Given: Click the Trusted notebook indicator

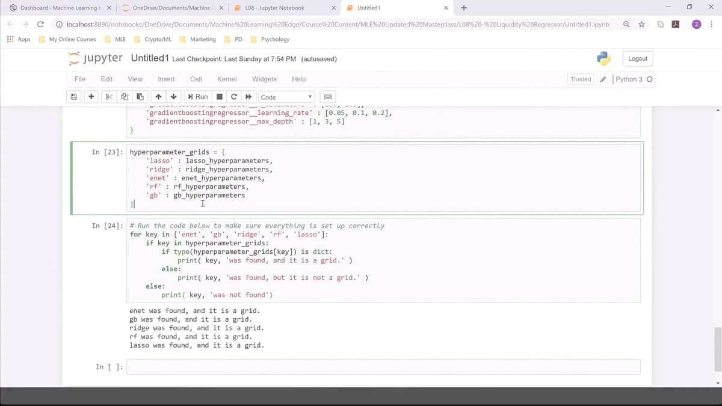Looking at the screenshot, I should (581, 79).
